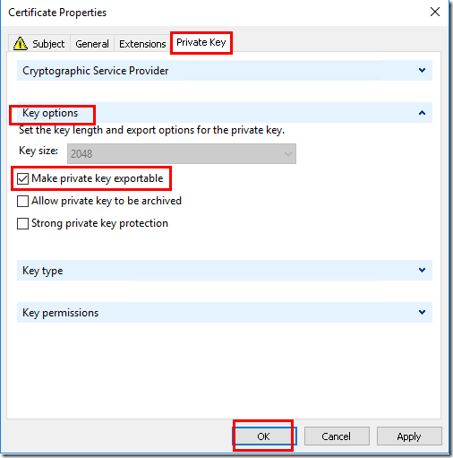Viewport: 453px width, 458px height.
Task: Enable Strong private key protection
Action: 22,223
